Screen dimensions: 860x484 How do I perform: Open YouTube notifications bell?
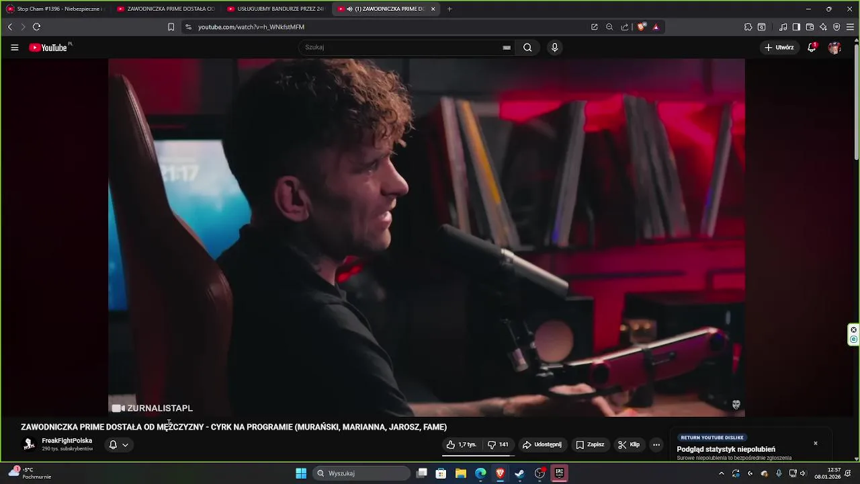click(x=812, y=48)
